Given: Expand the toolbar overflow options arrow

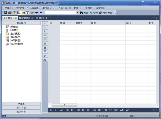Looking at the screenshot, I should 115,13.
